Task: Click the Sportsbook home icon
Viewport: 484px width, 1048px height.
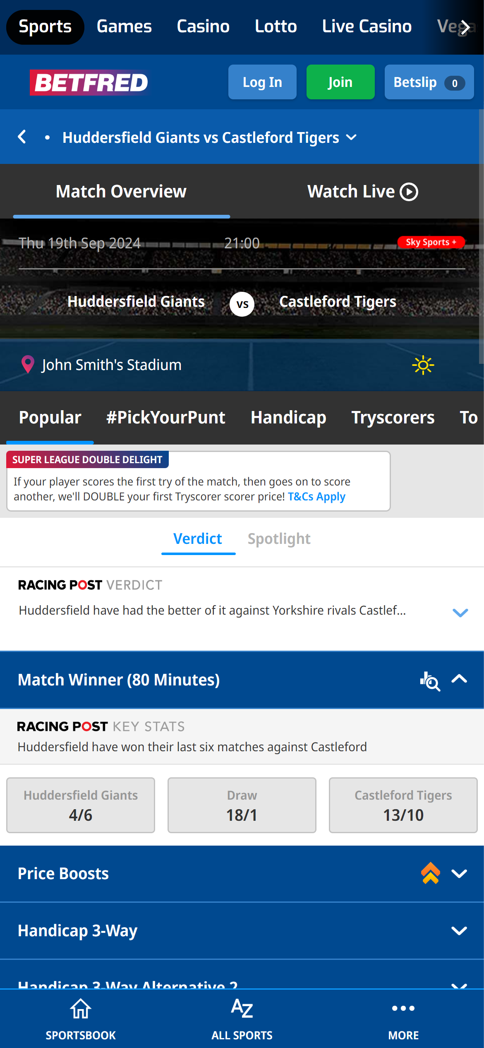Action: pyautogui.click(x=81, y=1009)
